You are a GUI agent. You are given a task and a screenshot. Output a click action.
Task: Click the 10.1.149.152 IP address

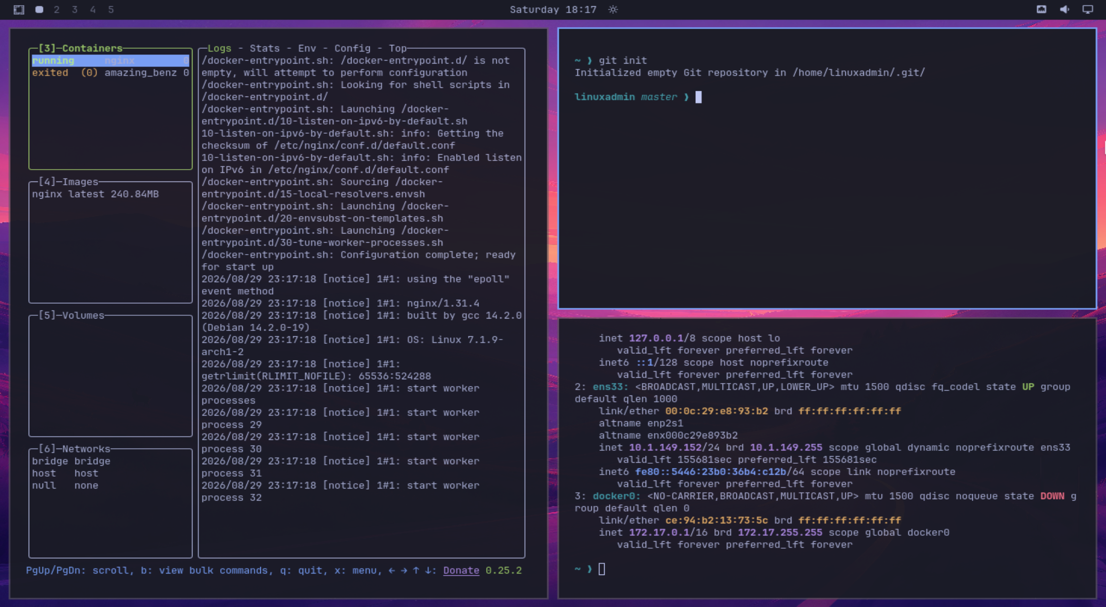click(x=665, y=447)
